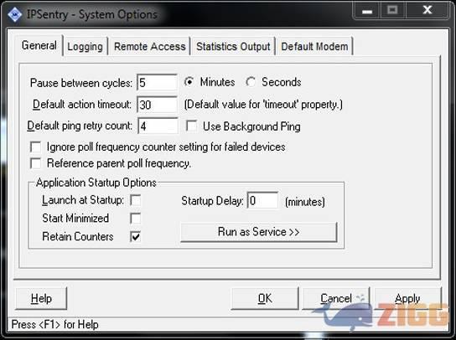Click the Apply button
The height and width of the screenshot is (340, 456).
(407, 298)
